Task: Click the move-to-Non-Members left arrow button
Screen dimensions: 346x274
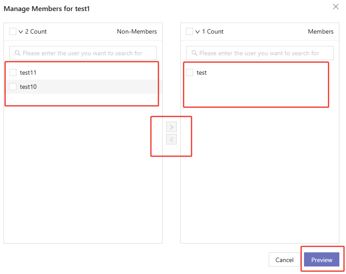Action: pos(171,140)
